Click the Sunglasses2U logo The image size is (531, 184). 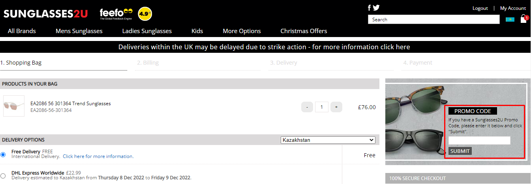[46, 14]
